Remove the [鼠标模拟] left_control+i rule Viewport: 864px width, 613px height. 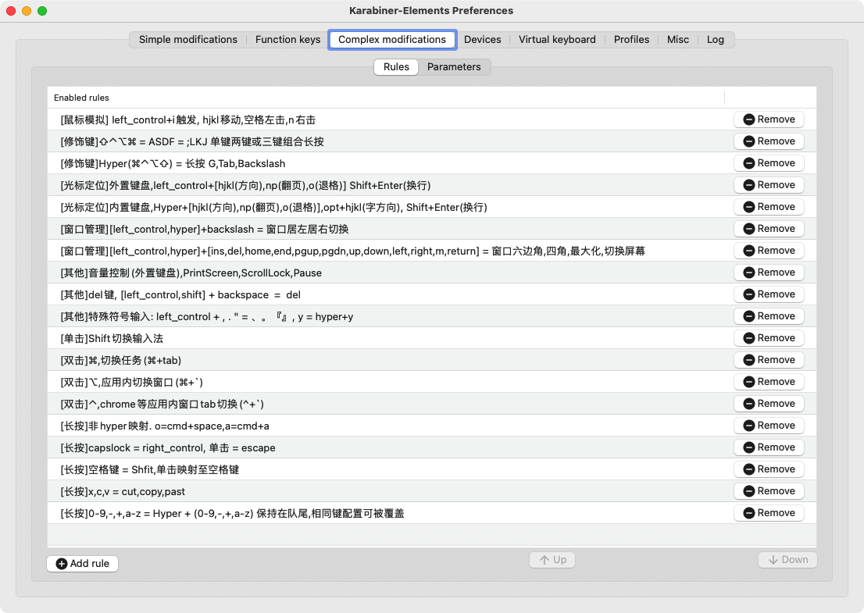pos(769,119)
